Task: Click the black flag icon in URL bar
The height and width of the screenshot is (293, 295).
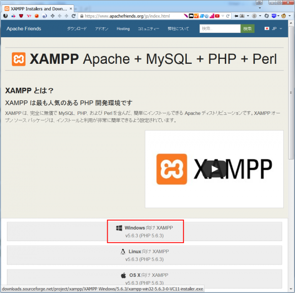Action: tap(191, 16)
